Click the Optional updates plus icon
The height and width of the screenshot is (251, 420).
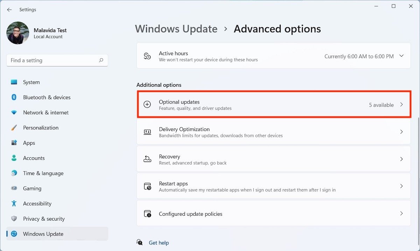(x=147, y=105)
